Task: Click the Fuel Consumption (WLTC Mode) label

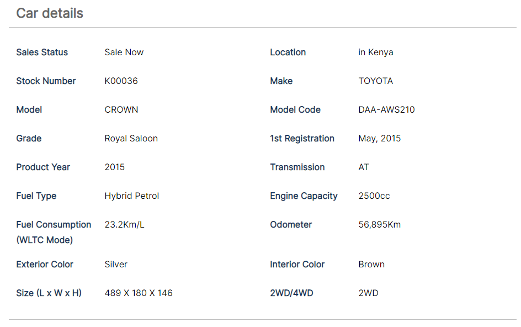Action: point(54,232)
